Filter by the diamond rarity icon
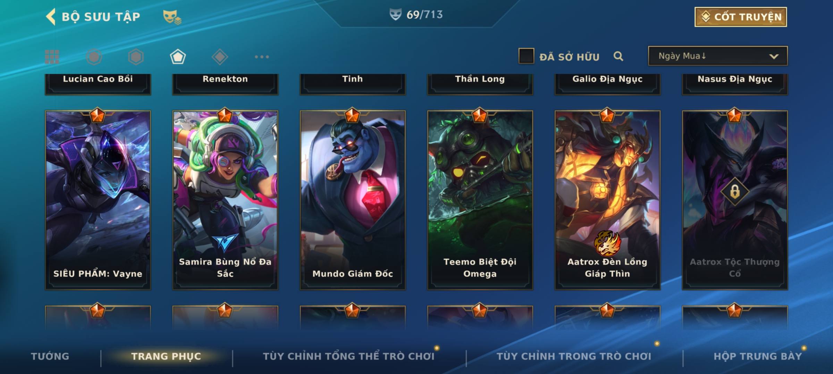 pos(220,57)
